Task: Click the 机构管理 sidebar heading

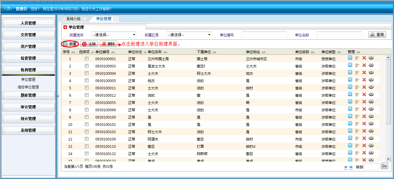Action: tap(28, 70)
